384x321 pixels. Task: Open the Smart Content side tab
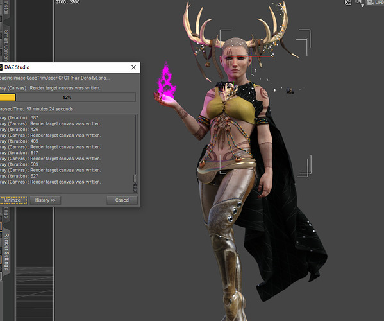(x=6, y=46)
